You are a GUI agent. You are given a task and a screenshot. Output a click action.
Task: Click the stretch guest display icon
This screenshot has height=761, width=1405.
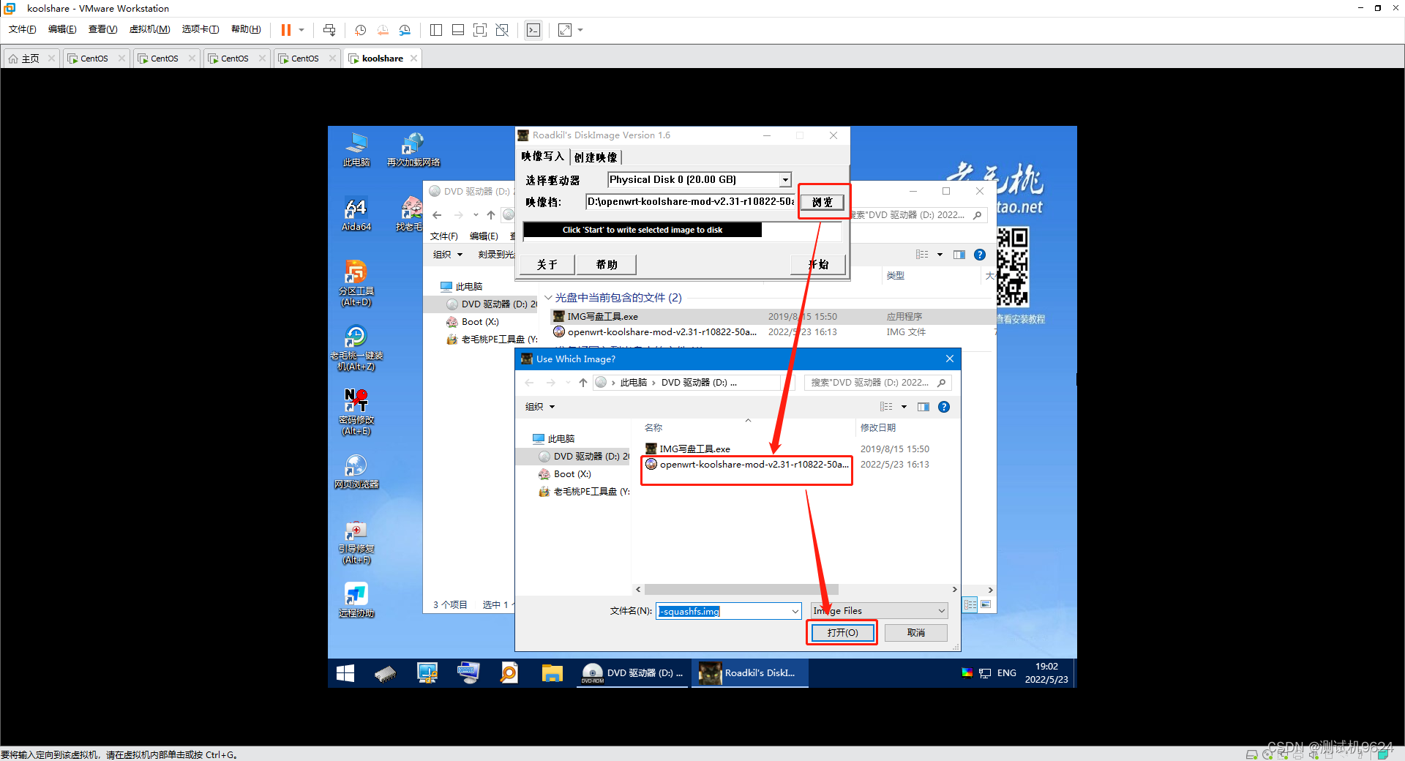(565, 30)
